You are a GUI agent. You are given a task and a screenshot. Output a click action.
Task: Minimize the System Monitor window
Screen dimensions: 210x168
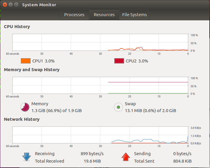click(10, 5)
